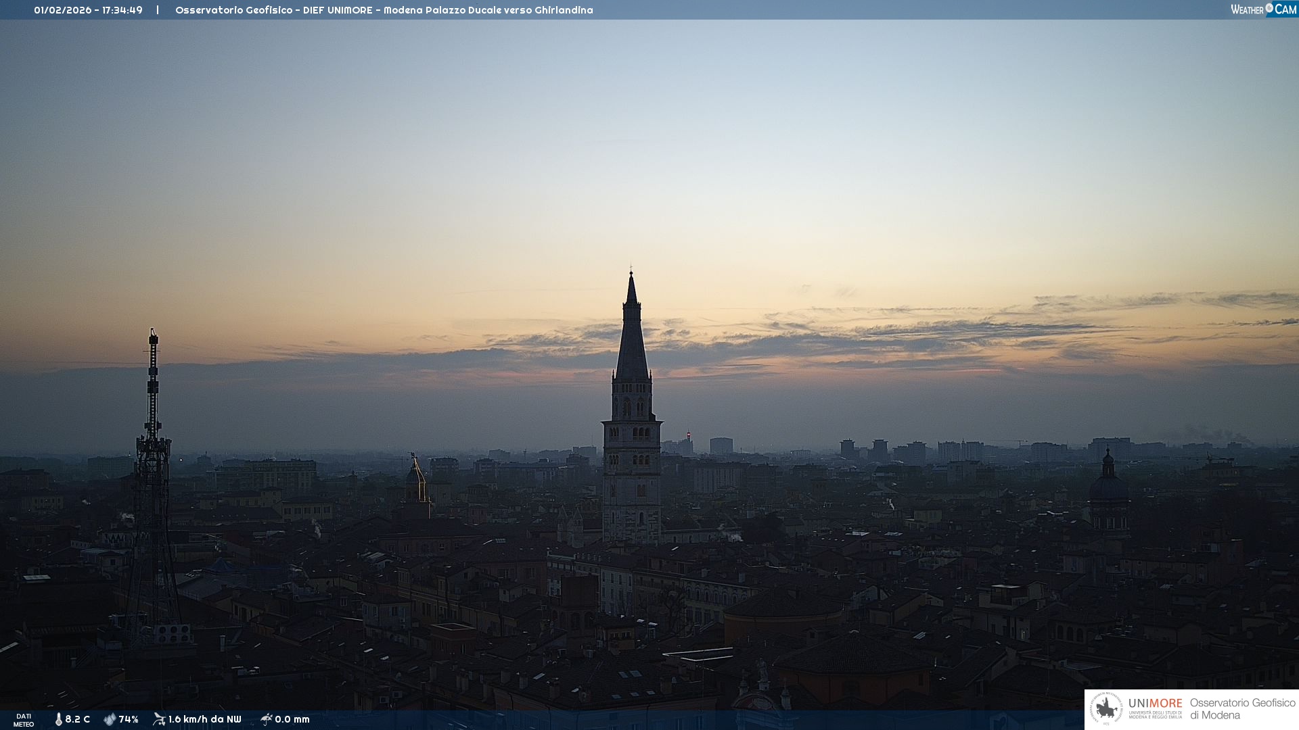Click the 8.2 C temperature reading
Viewport: 1299px width, 730px height.
[78, 719]
